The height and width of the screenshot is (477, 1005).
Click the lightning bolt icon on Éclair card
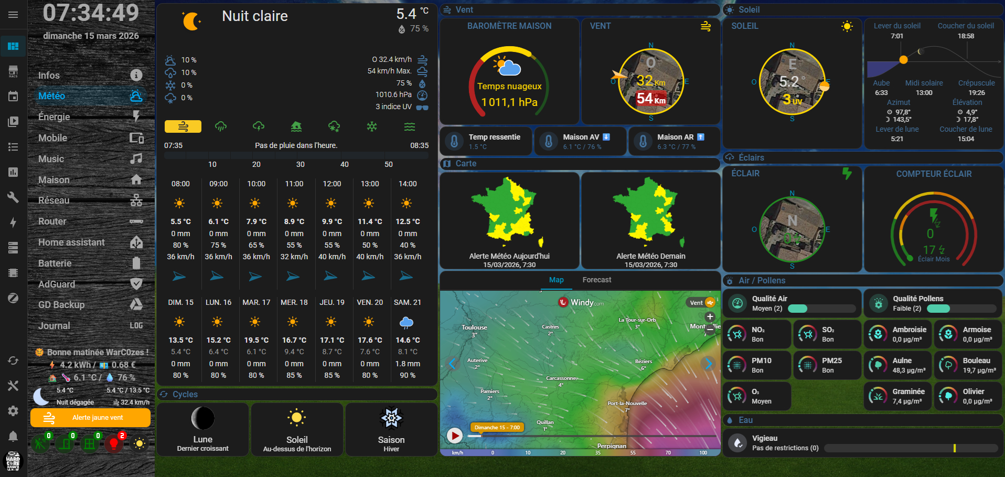coord(847,174)
